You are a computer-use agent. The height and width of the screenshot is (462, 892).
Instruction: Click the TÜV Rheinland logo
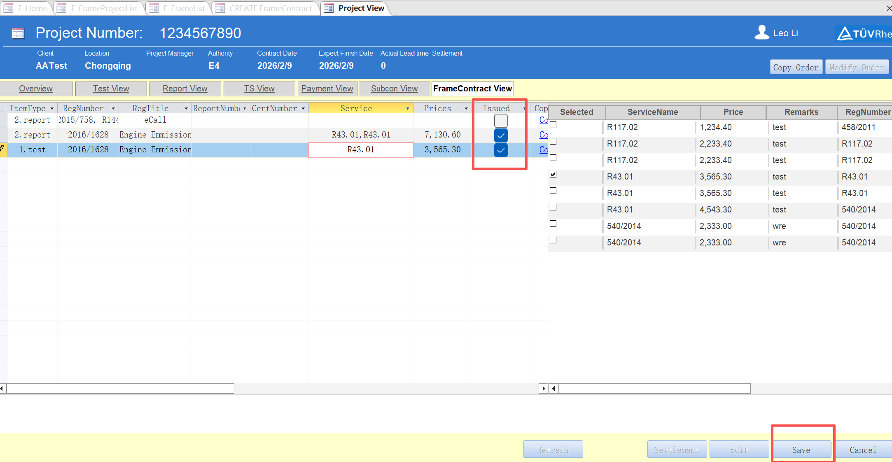click(863, 33)
